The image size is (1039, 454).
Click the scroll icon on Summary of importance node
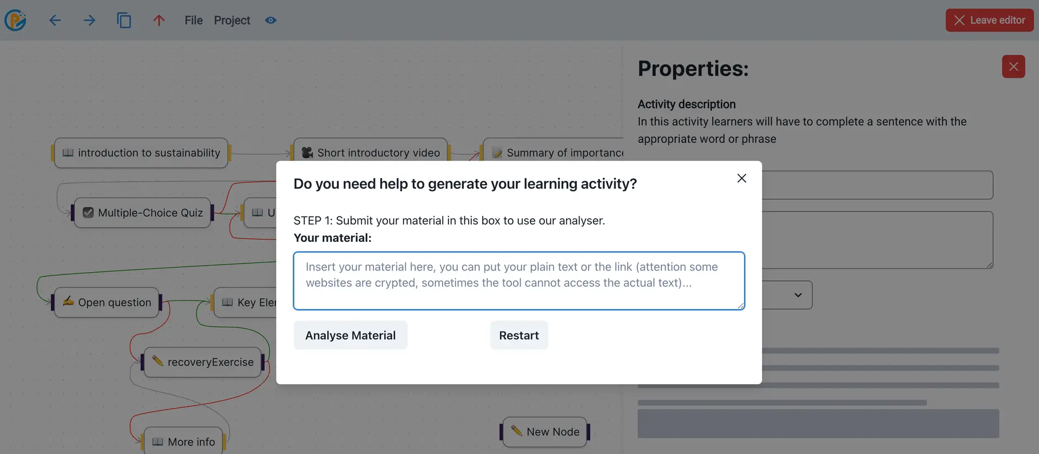[496, 153]
